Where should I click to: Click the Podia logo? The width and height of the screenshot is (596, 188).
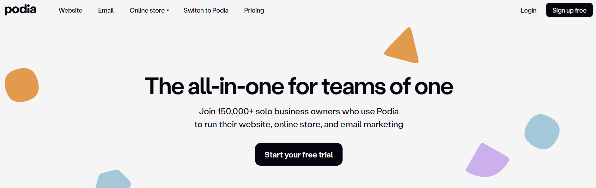click(21, 10)
